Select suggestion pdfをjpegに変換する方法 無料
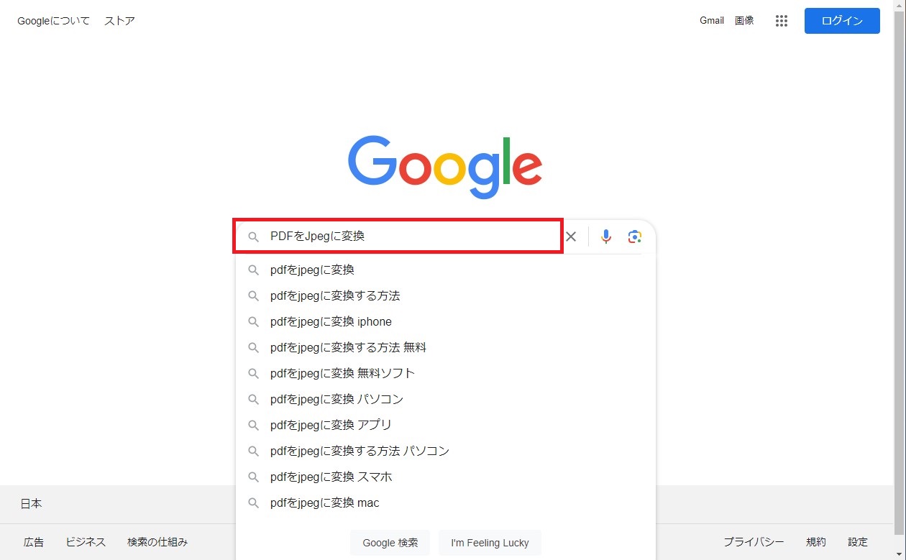Screen dimensions: 906x560 [445, 348]
